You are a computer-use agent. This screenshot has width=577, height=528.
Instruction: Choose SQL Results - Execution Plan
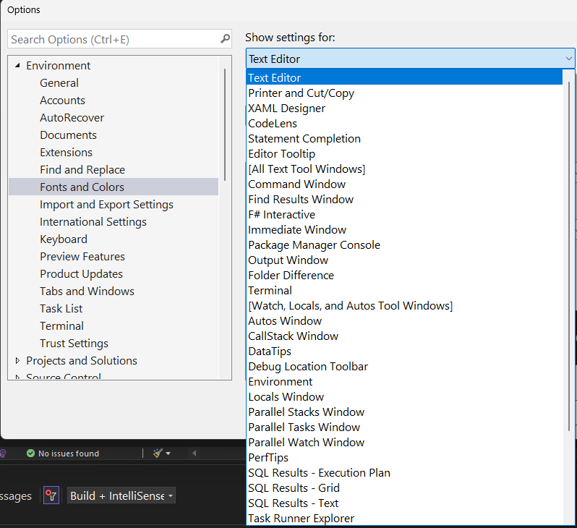[x=404, y=472]
